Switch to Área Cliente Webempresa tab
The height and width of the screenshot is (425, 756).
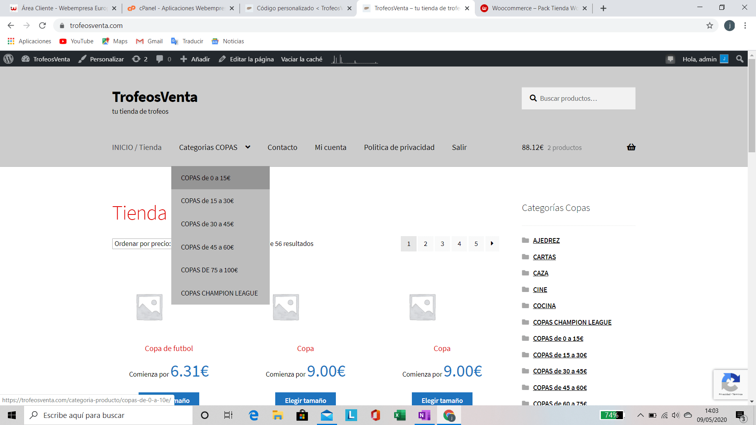coord(63,8)
